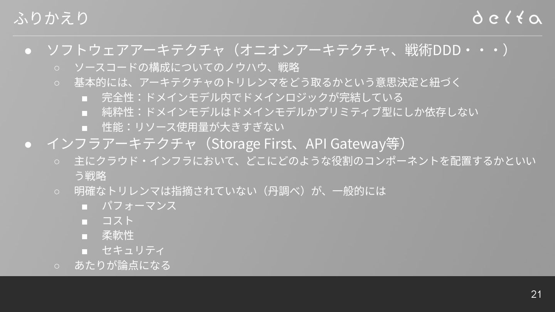The height and width of the screenshot is (312, 555).
Task: Click the セキュリティ bullet item
Action: (133, 250)
